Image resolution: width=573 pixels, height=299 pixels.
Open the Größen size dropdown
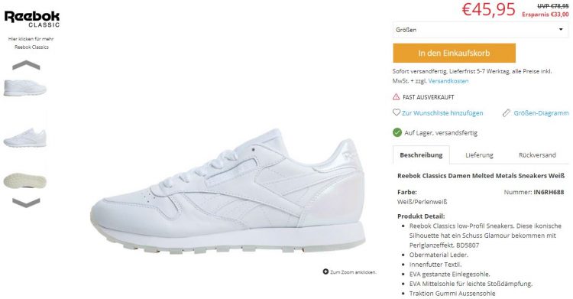point(481,30)
